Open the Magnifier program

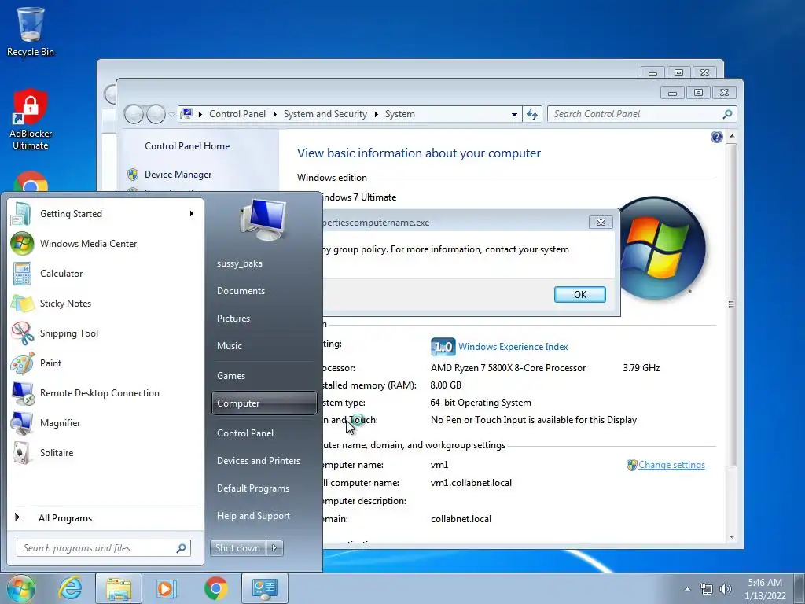60,422
